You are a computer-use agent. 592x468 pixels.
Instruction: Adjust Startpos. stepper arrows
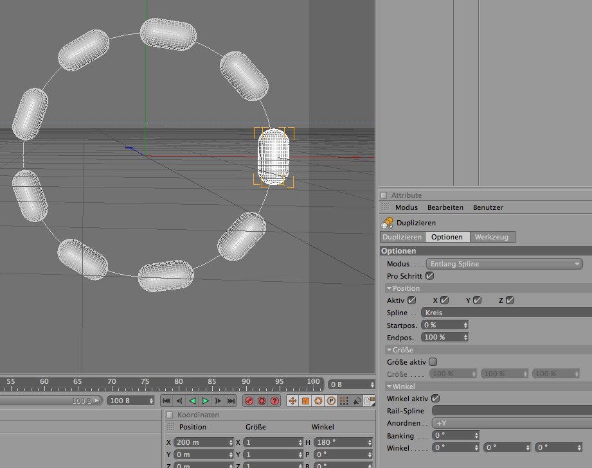tap(465, 325)
